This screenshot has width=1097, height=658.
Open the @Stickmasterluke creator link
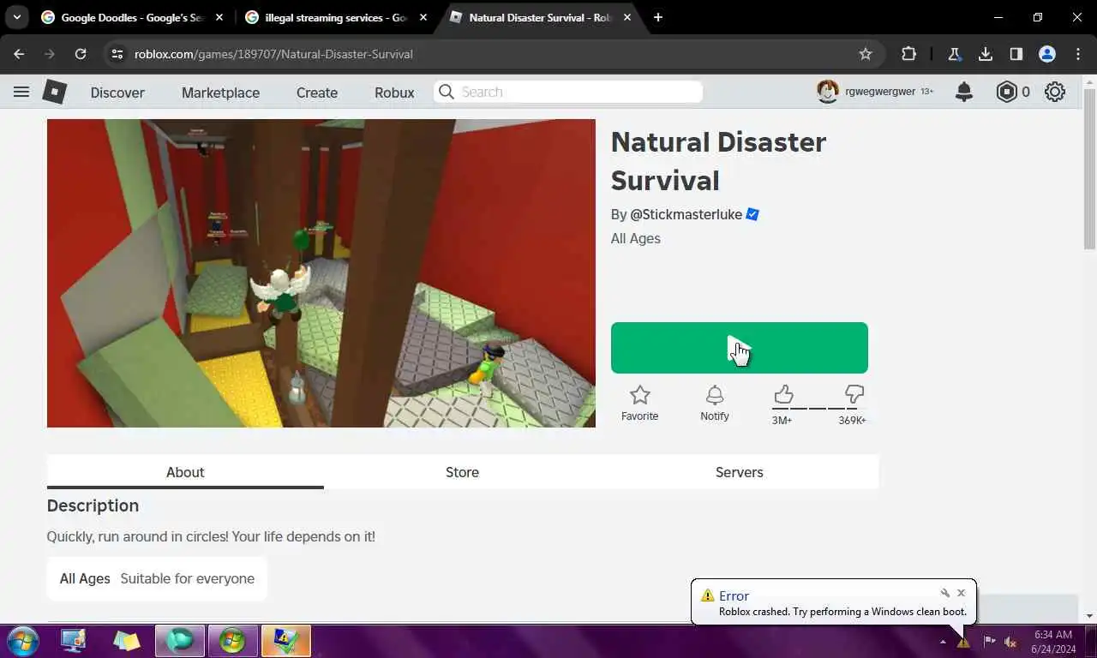point(686,214)
